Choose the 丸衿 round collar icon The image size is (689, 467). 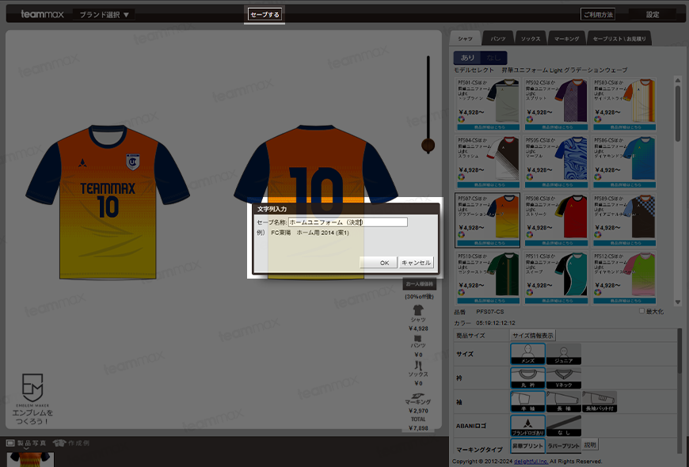pyautogui.click(x=527, y=378)
